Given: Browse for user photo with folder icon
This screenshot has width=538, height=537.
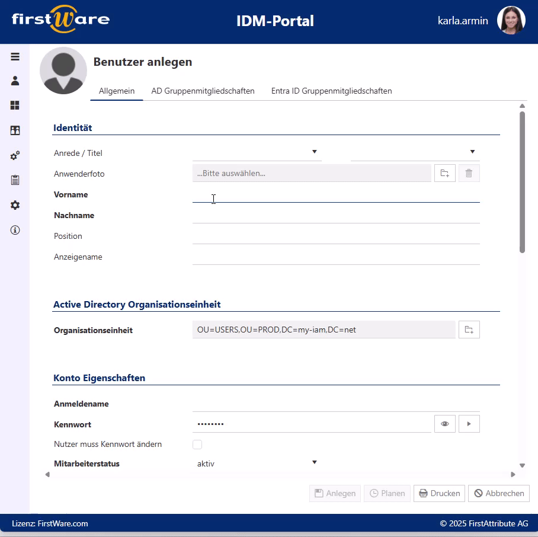Looking at the screenshot, I should tap(445, 173).
